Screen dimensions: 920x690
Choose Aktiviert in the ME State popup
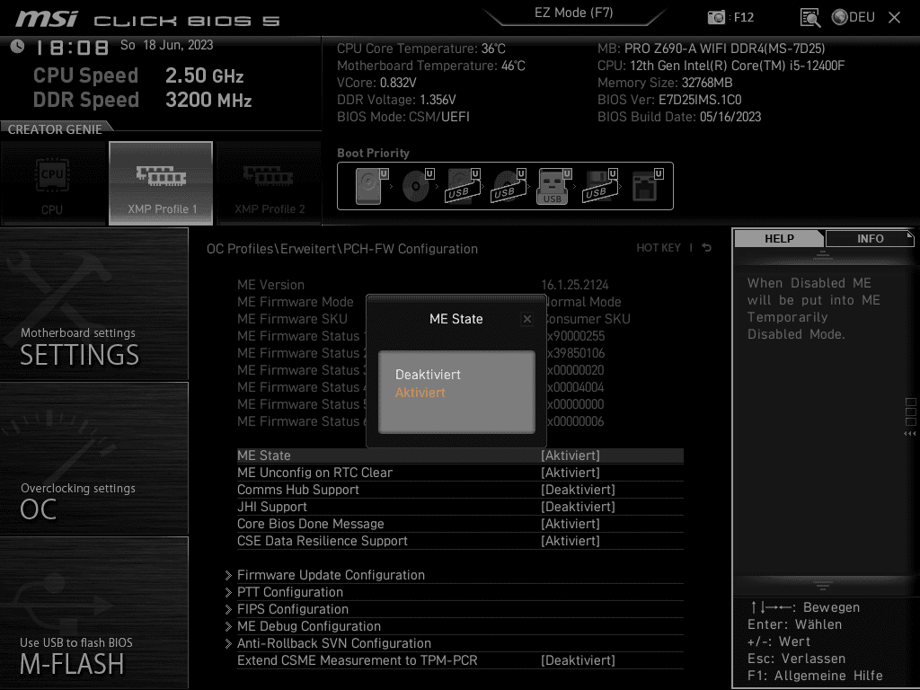tap(420, 393)
